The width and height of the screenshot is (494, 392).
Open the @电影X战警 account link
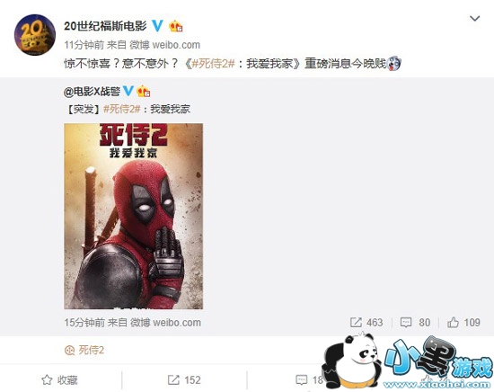click(92, 92)
